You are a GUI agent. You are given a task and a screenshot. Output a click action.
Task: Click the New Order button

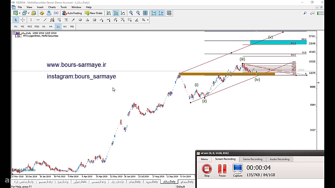(x=93, y=13)
